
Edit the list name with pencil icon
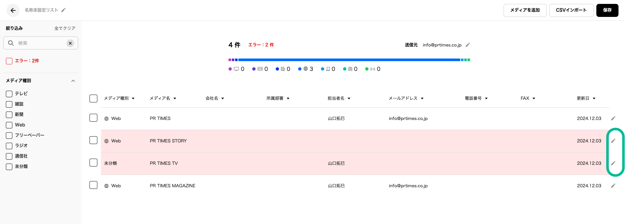(x=63, y=10)
